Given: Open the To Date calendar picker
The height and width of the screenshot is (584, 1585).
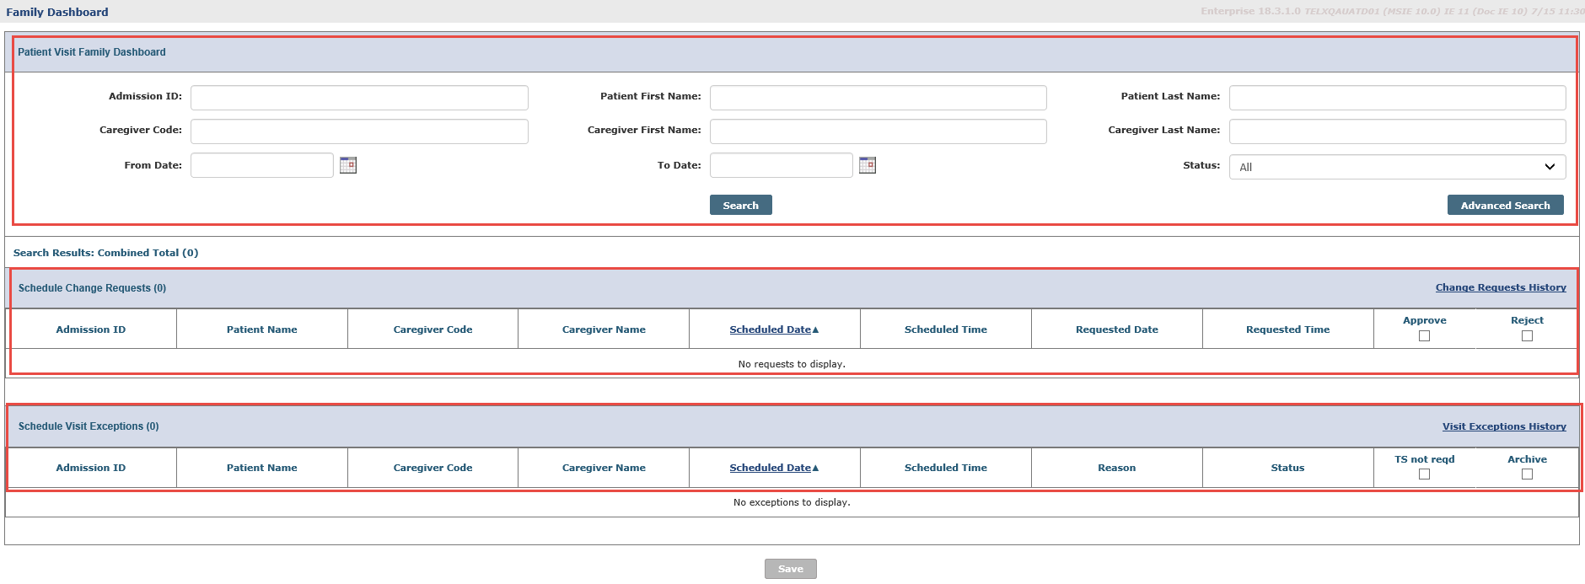Looking at the screenshot, I should pyautogui.click(x=868, y=165).
